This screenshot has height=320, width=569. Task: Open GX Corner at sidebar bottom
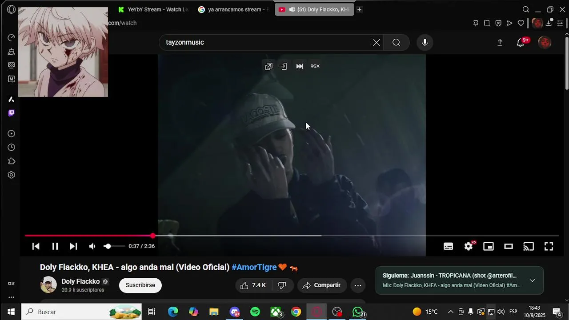click(11, 284)
